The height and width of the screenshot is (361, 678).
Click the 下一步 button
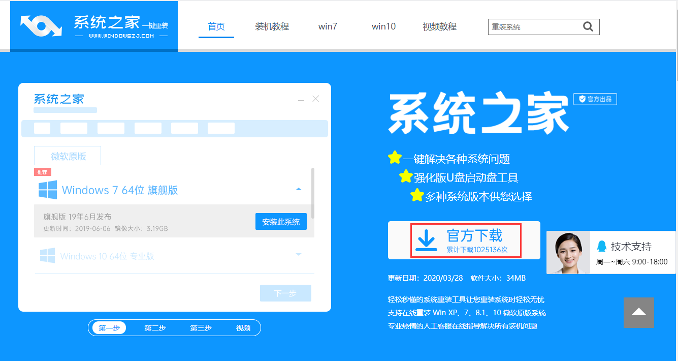click(285, 293)
